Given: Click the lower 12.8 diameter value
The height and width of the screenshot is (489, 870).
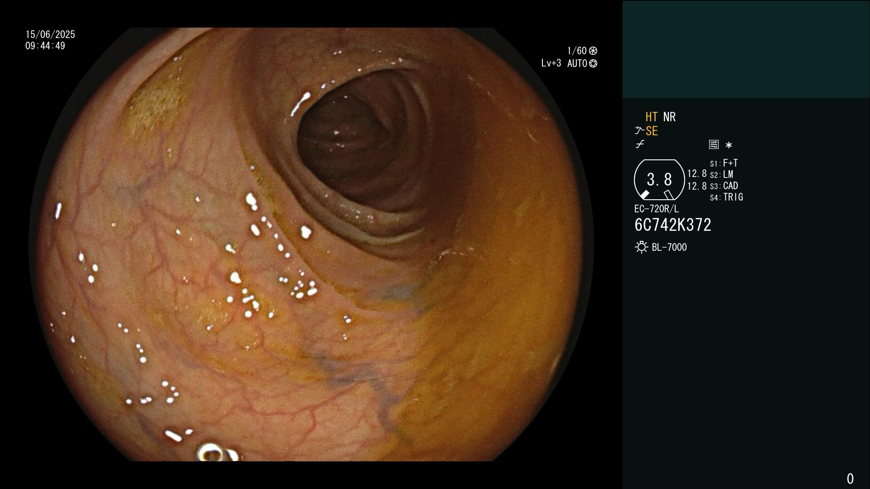Looking at the screenshot, I should coord(697,186).
